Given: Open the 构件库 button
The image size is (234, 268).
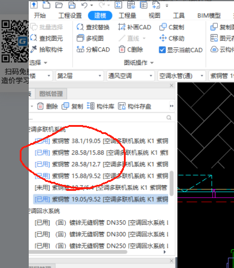Looking at the screenshot, I should (101, 106).
